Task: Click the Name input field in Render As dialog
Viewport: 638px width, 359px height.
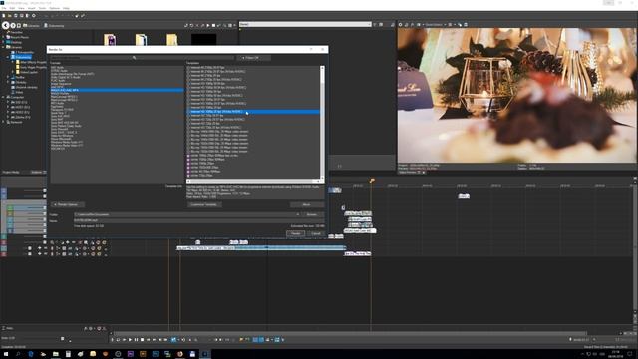Action: 198,220
